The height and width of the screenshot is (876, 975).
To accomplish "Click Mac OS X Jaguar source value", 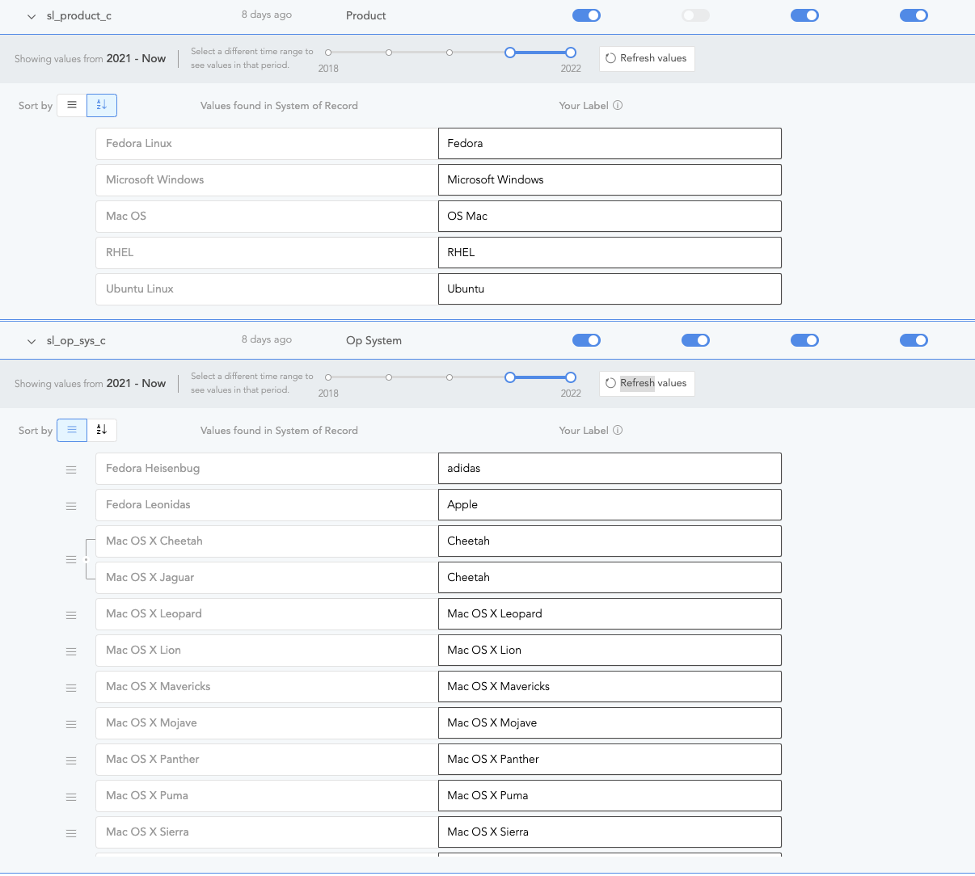I will 267,577.
